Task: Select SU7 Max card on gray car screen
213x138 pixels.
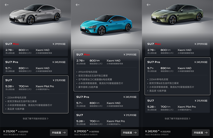Action: (36, 48)
